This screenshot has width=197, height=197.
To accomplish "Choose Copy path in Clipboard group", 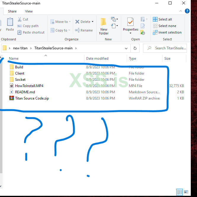I will tap(28, 26).
